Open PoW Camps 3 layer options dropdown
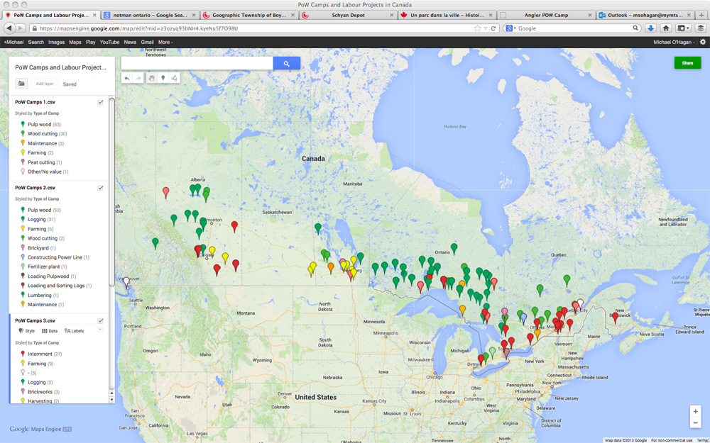Image resolution: width=710 pixels, height=443 pixels. (x=100, y=330)
